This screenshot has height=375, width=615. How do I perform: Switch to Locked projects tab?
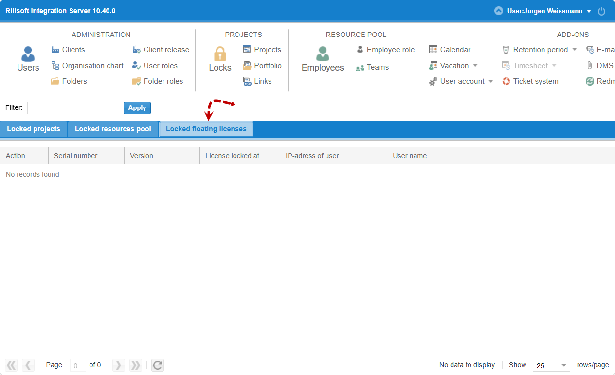coord(34,129)
